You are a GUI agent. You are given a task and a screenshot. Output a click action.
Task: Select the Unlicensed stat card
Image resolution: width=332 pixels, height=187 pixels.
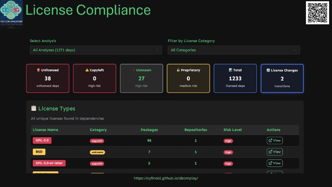(48, 78)
